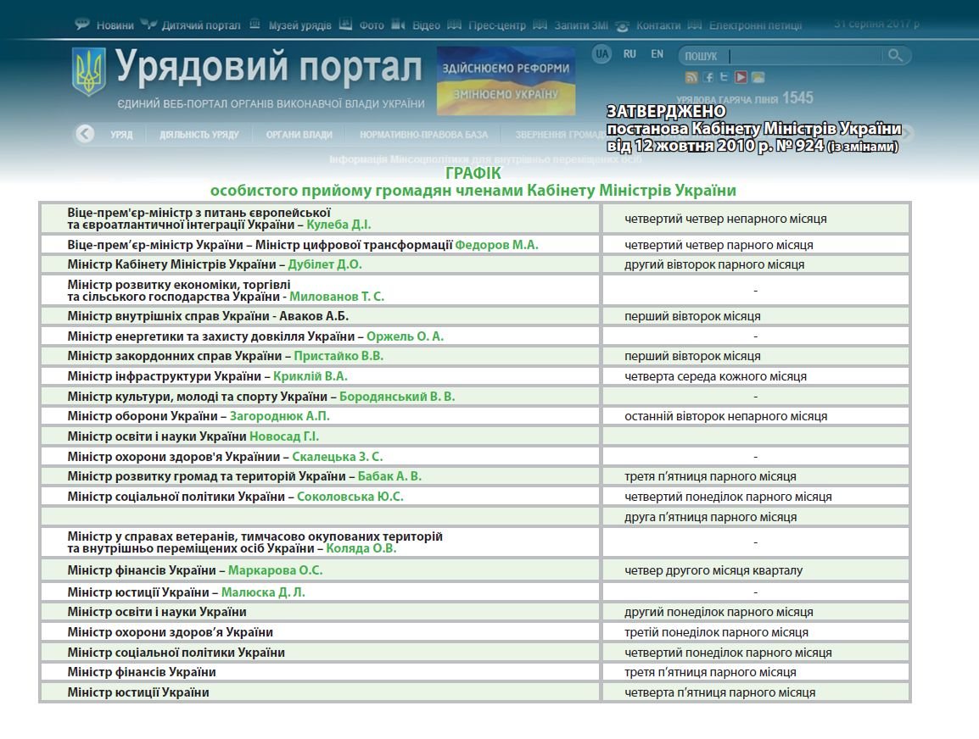Open the Facebook social icon
Screen dimensions: 979x739
708,78
